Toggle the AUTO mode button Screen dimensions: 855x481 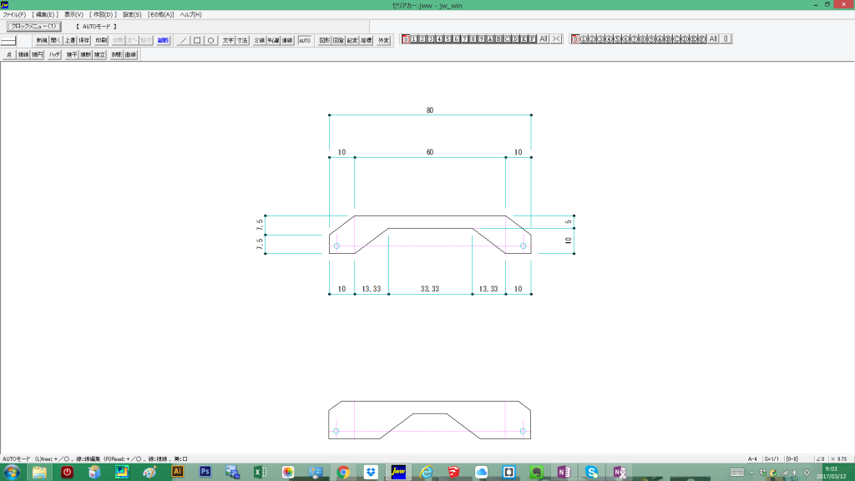click(305, 40)
